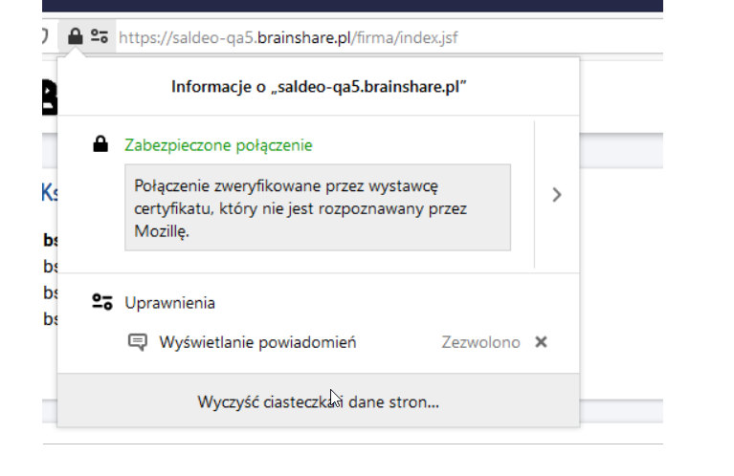Click the "Zezwolono" status text
This screenshot has height=476, width=734.
(480, 342)
